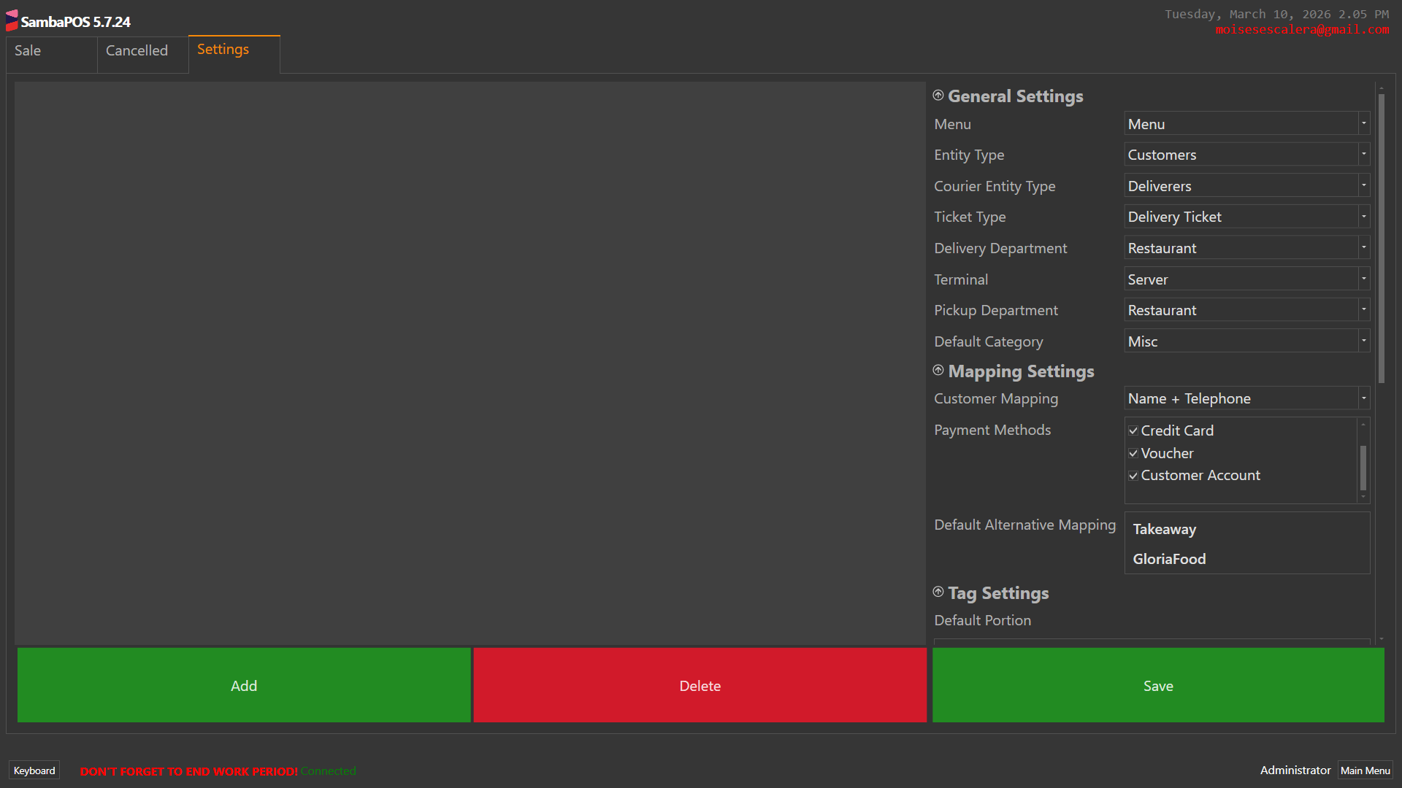Expand the Ticket Type dropdown arrow
Image resolution: width=1402 pixels, height=788 pixels.
(1363, 217)
